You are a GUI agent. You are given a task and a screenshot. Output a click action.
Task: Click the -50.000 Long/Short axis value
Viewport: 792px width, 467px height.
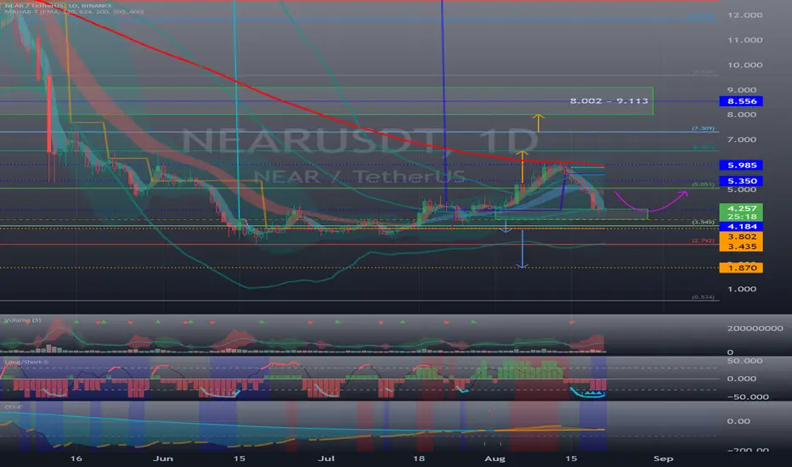(x=748, y=397)
